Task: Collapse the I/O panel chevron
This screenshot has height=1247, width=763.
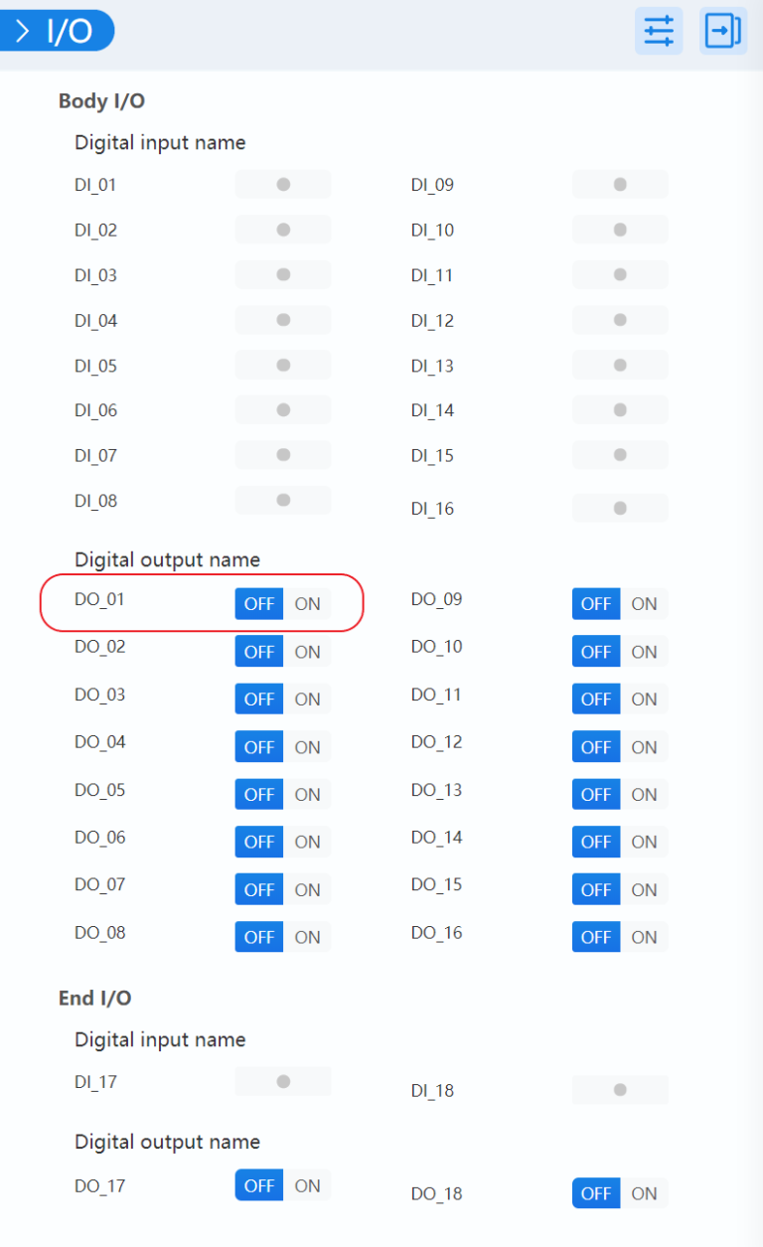Action: coord(23,31)
